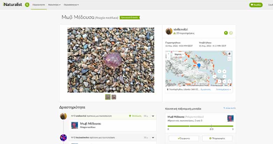Viewport: 273px width, 144px height.
Task: Open steliosvitzi's profile avatar
Action: 169,31
